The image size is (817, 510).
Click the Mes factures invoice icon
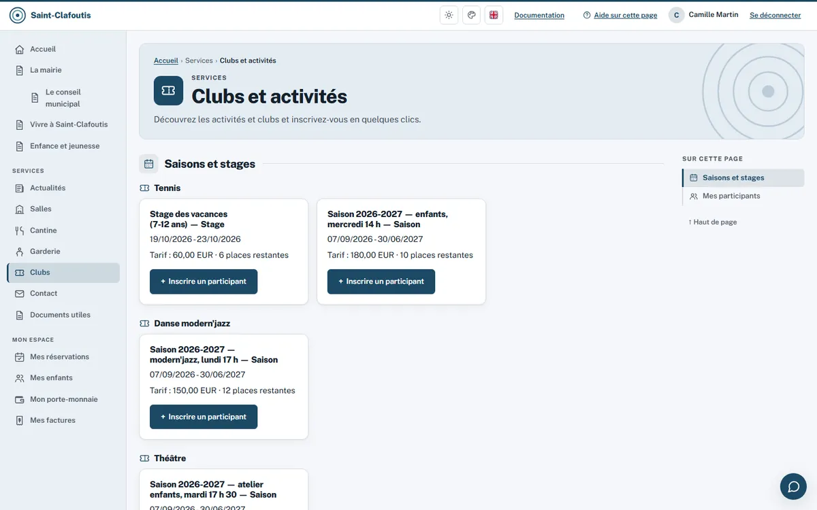[20, 420]
